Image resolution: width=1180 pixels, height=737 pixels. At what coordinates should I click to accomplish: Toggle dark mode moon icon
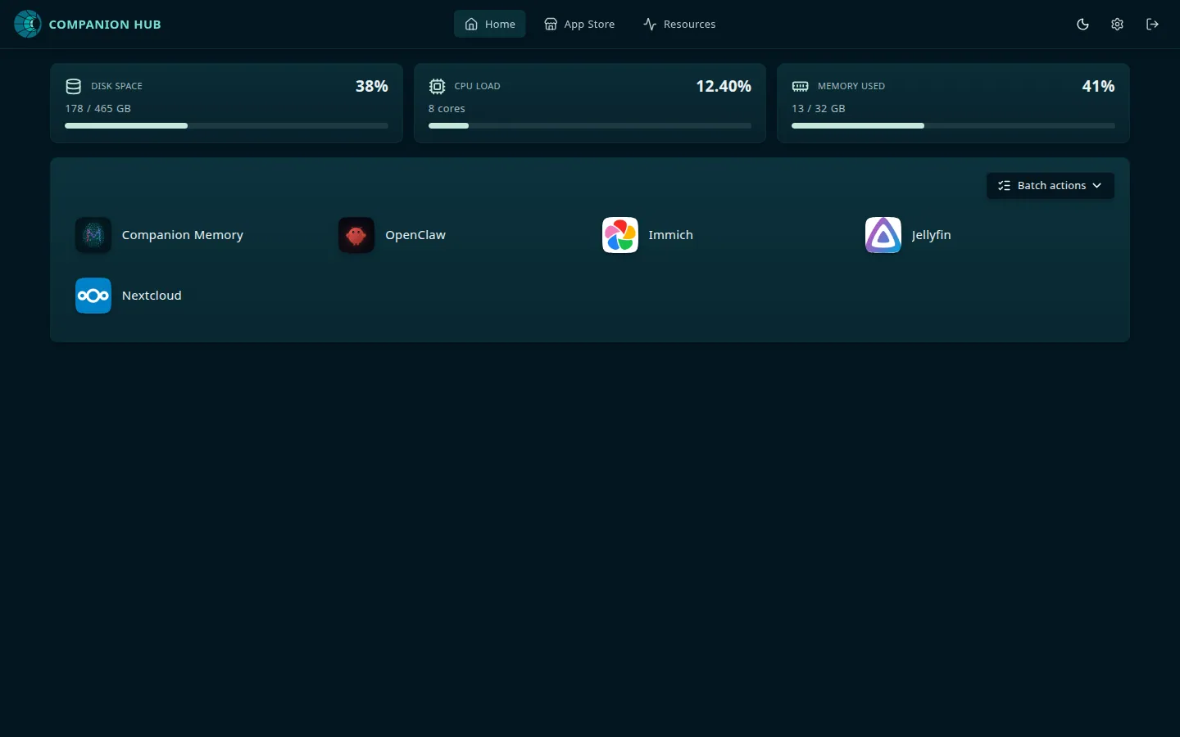(x=1082, y=24)
